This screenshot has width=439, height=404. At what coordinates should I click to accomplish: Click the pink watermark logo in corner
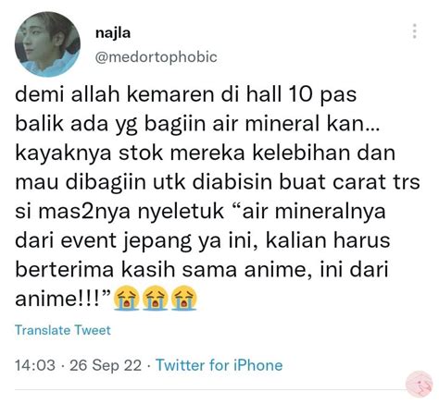pos(419,384)
